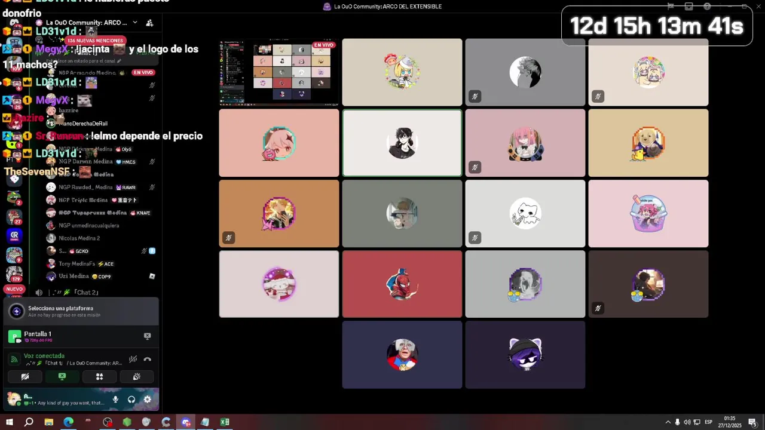
Task: Select EN VIVO stream thumbnail tile
Action: click(279, 72)
